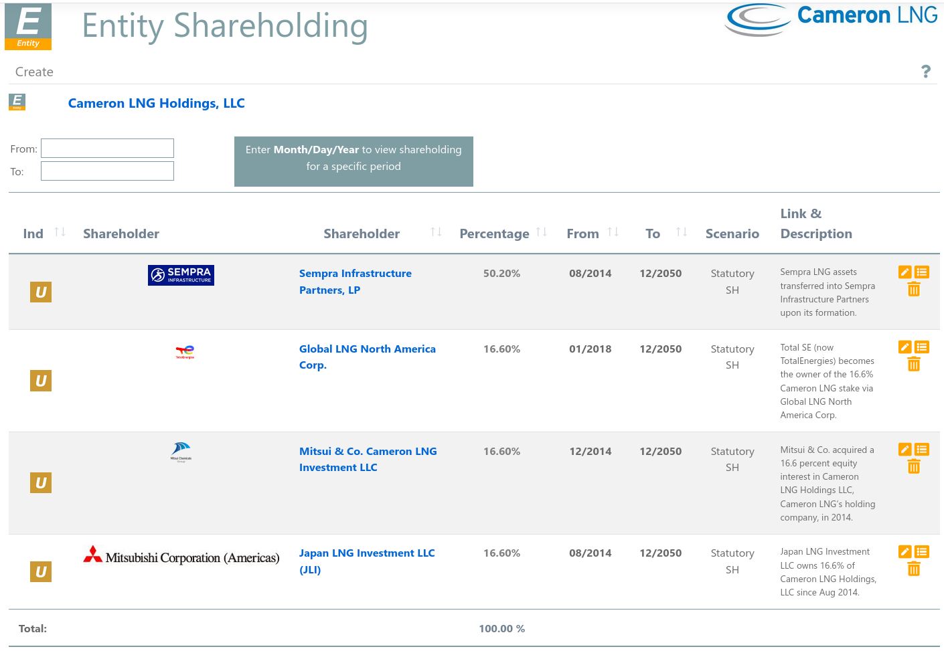The height and width of the screenshot is (651, 944).
Task: Sort the table by Ind column
Action: 60,232
